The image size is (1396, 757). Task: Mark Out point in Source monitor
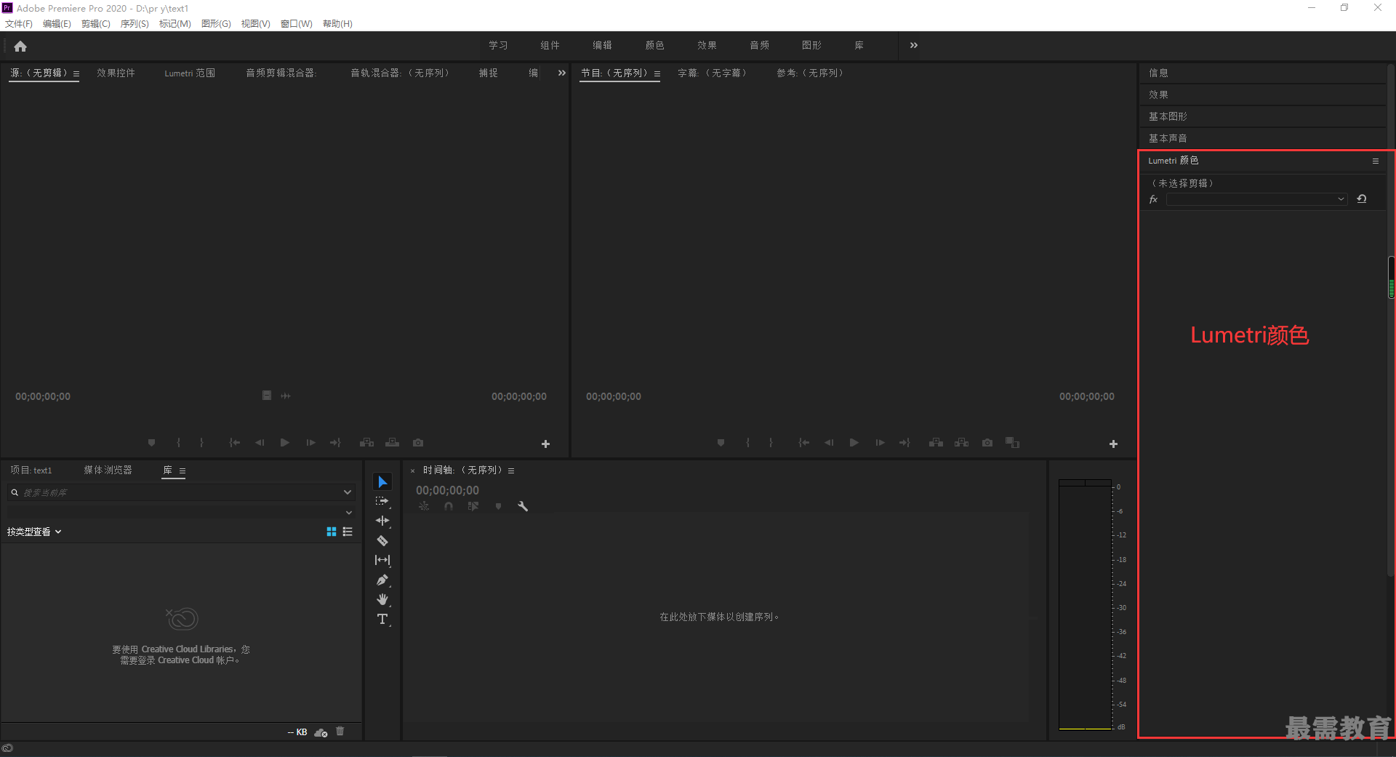201,442
